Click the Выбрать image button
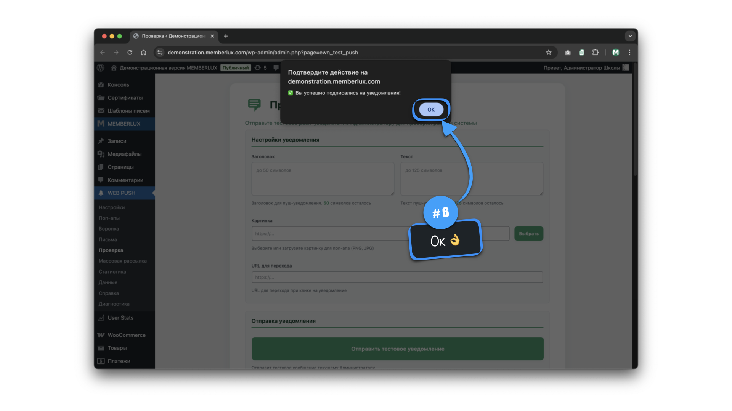Screen dimensions: 732x411 coord(528,234)
